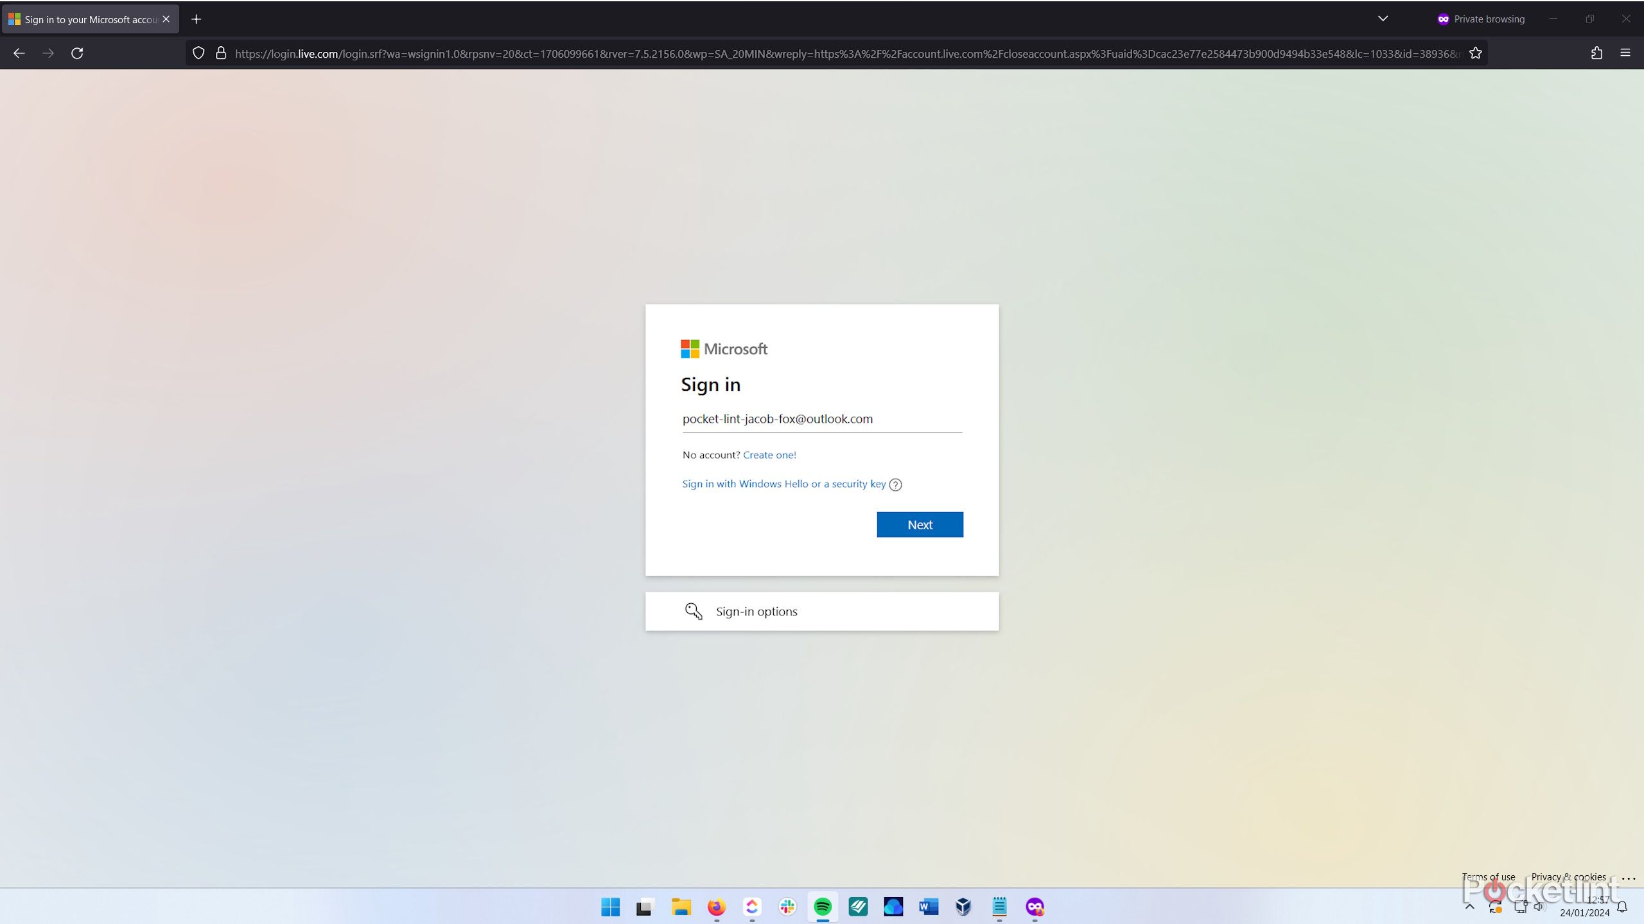The height and width of the screenshot is (924, 1644).
Task: Click the key icon beside Sign-in options
Action: tap(692, 611)
